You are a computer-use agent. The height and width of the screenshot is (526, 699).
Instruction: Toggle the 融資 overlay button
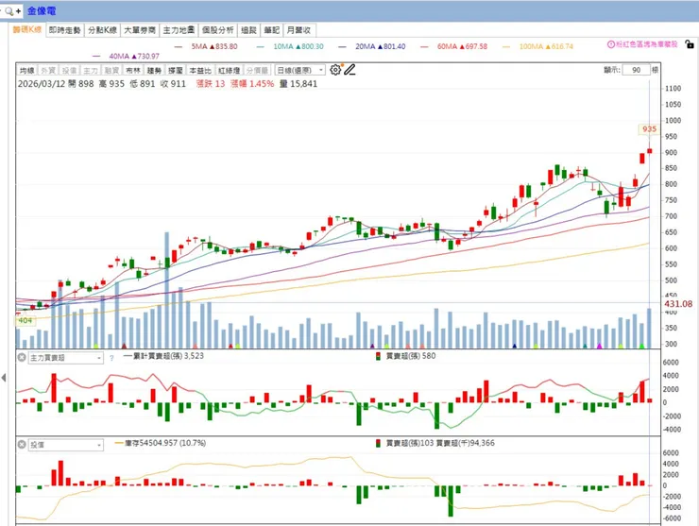pyautogui.click(x=111, y=71)
